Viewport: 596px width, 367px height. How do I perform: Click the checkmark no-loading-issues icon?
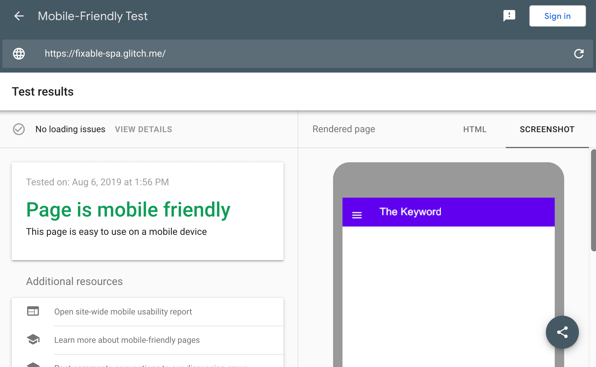pos(19,129)
